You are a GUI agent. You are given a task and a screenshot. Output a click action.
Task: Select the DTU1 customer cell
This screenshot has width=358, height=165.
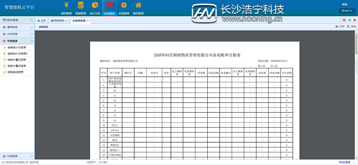coord(115,125)
